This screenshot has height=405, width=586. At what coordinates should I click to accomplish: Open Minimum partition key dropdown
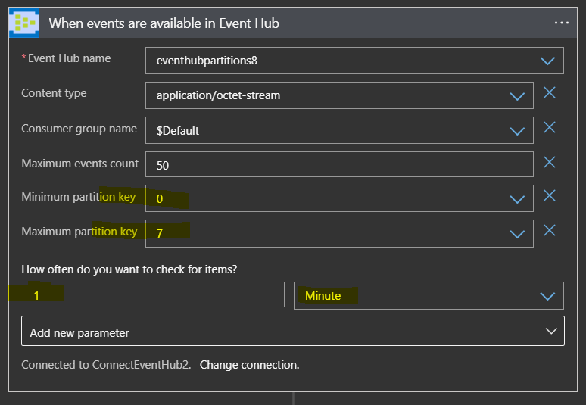pyautogui.click(x=517, y=199)
